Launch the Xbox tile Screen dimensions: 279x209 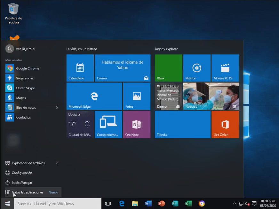(168, 68)
